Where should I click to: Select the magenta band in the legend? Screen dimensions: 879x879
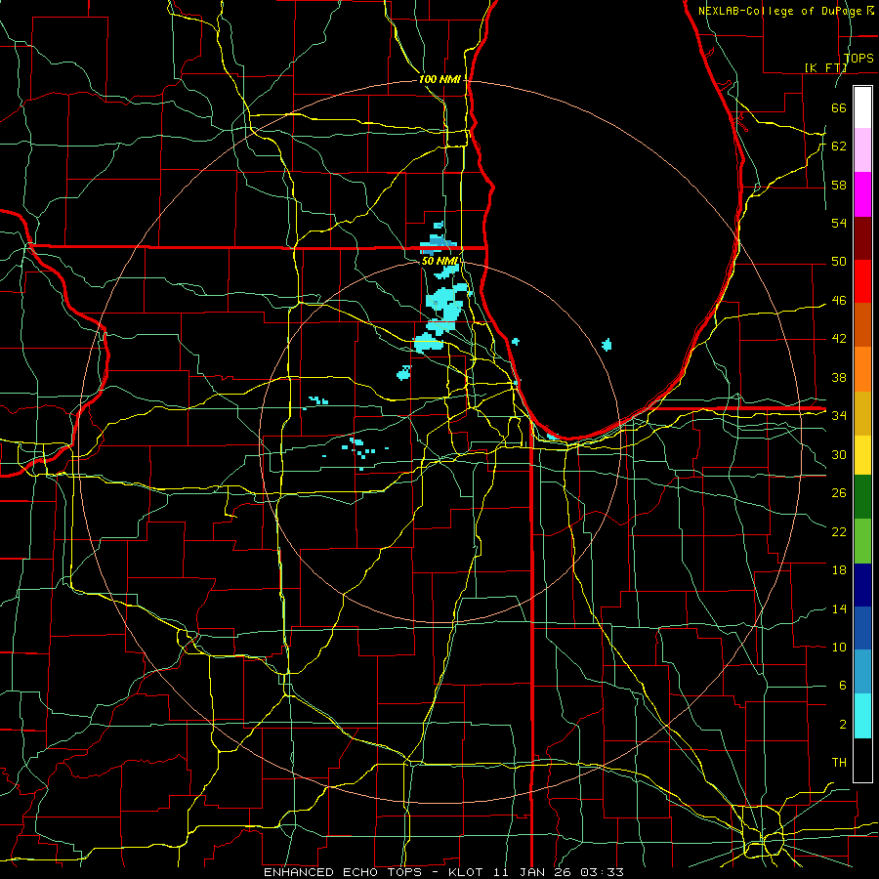(862, 194)
